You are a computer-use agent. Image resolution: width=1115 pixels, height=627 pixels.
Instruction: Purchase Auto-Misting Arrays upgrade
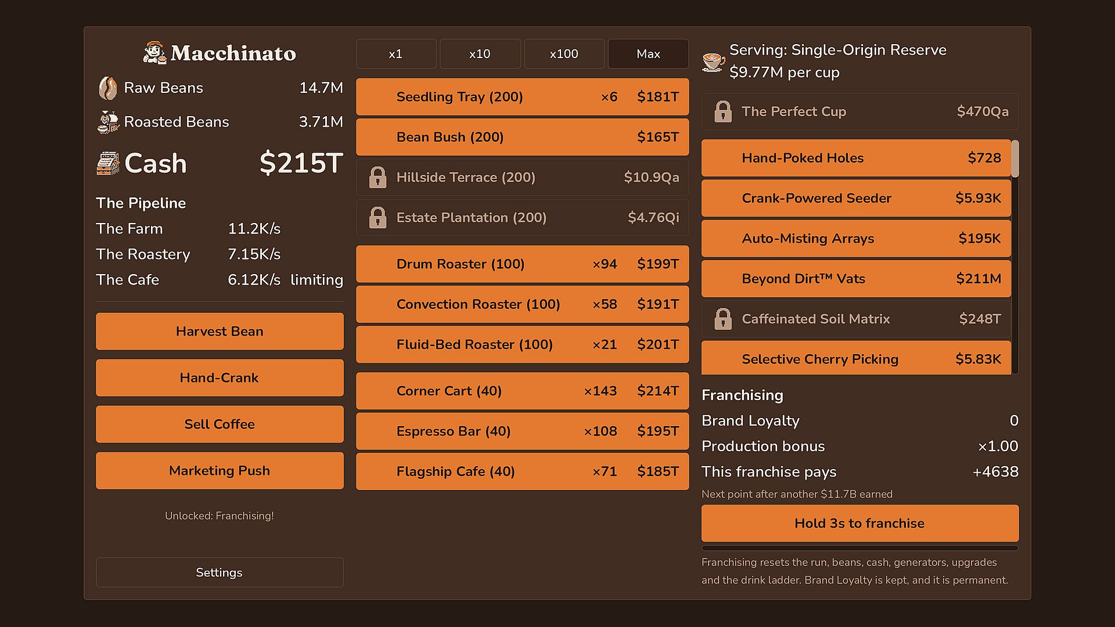click(x=856, y=239)
